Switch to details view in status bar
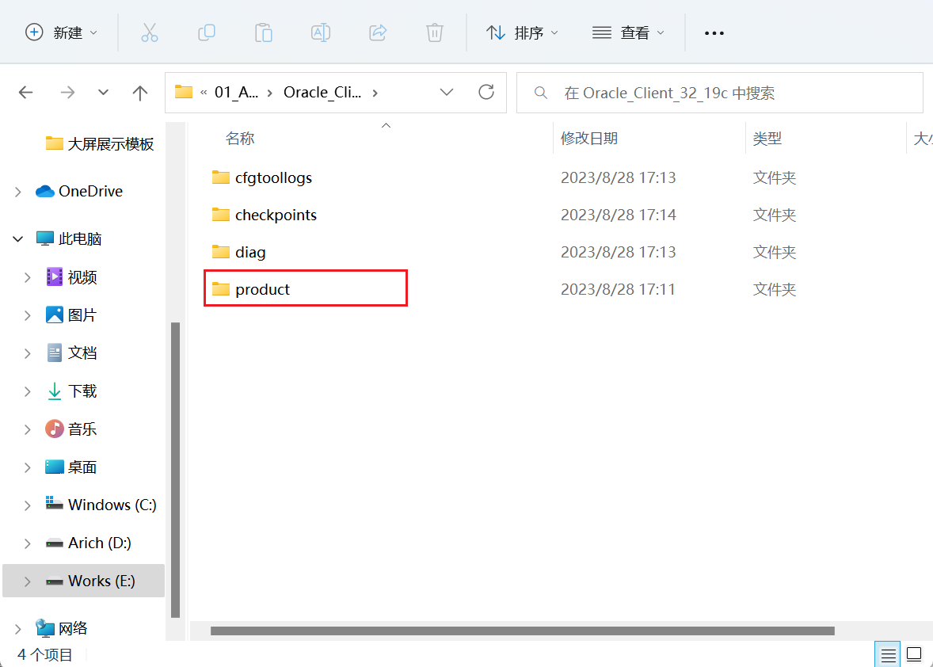Image resolution: width=933 pixels, height=667 pixels. click(x=888, y=654)
